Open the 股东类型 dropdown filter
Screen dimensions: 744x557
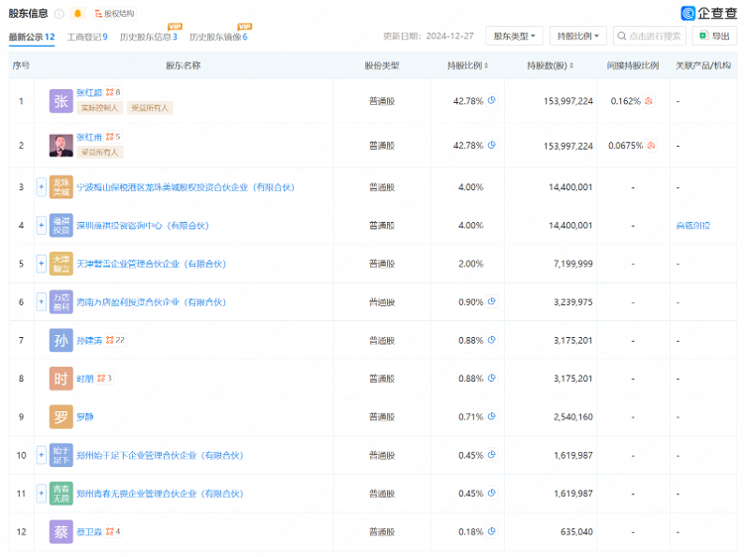point(514,36)
